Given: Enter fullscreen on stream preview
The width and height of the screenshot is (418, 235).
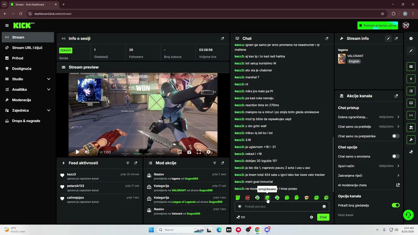Looking at the screenshot, I should point(199,152).
